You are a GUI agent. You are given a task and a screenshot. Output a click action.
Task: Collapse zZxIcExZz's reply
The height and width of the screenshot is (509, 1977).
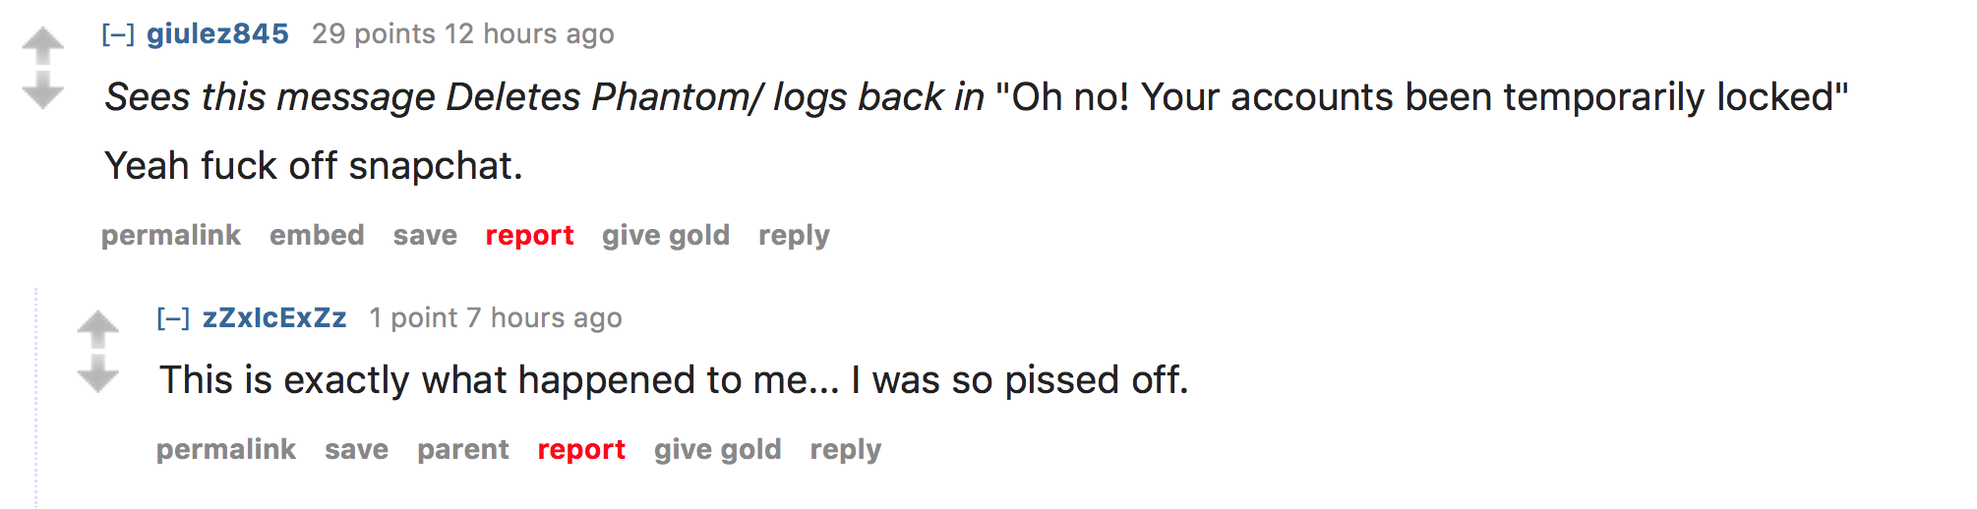(173, 318)
